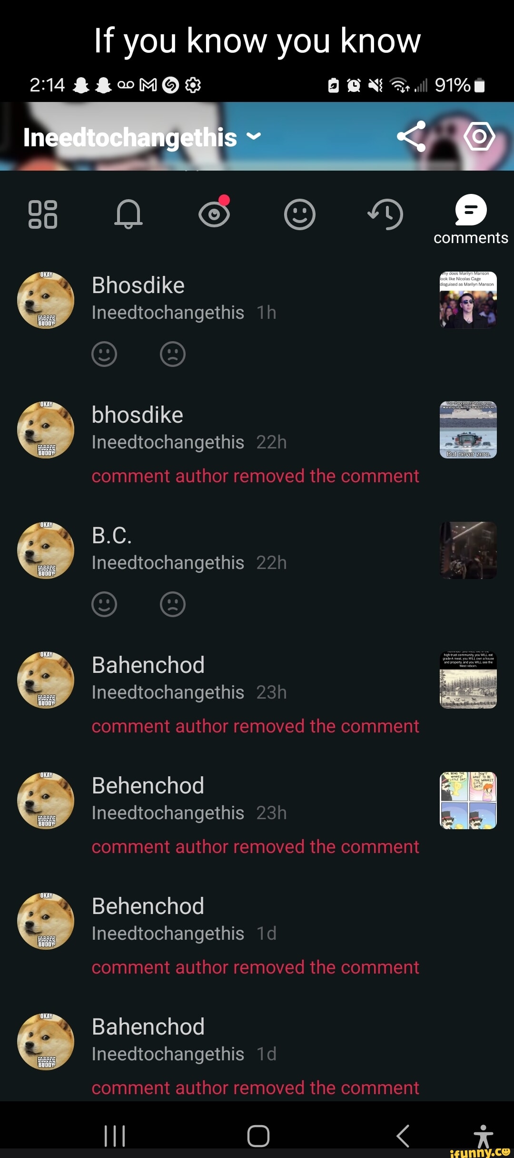
Task: Tap Android back navigation arrow
Action: pyautogui.click(x=403, y=1136)
